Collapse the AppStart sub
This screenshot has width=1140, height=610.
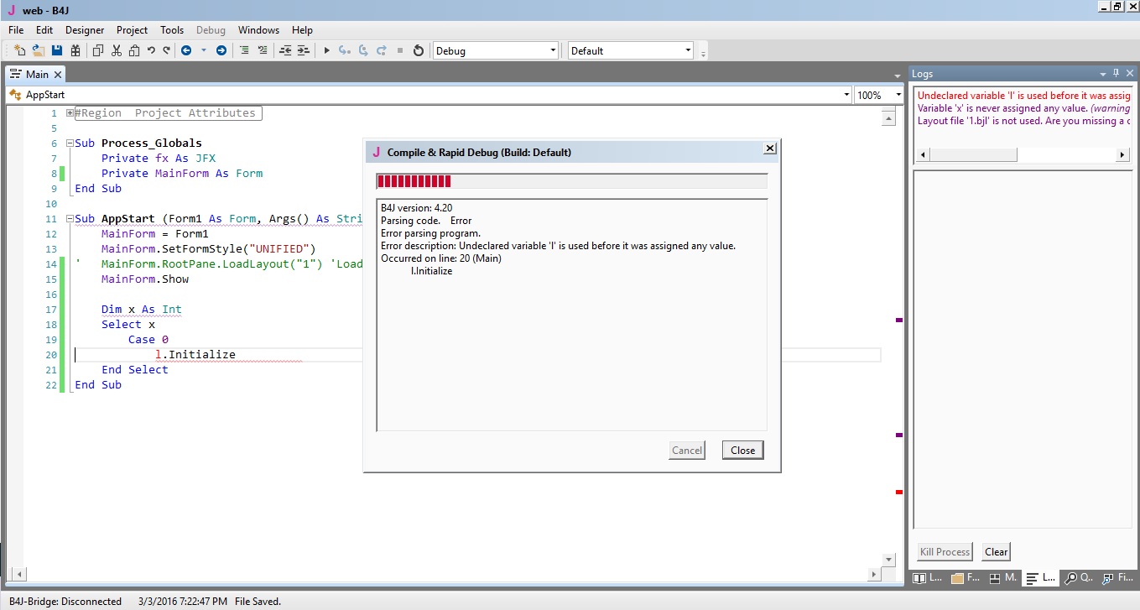pyautogui.click(x=70, y=219)
